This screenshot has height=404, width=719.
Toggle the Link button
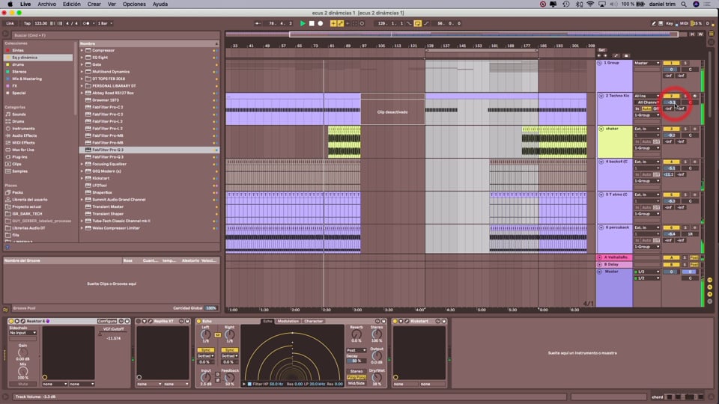(10, 23)
